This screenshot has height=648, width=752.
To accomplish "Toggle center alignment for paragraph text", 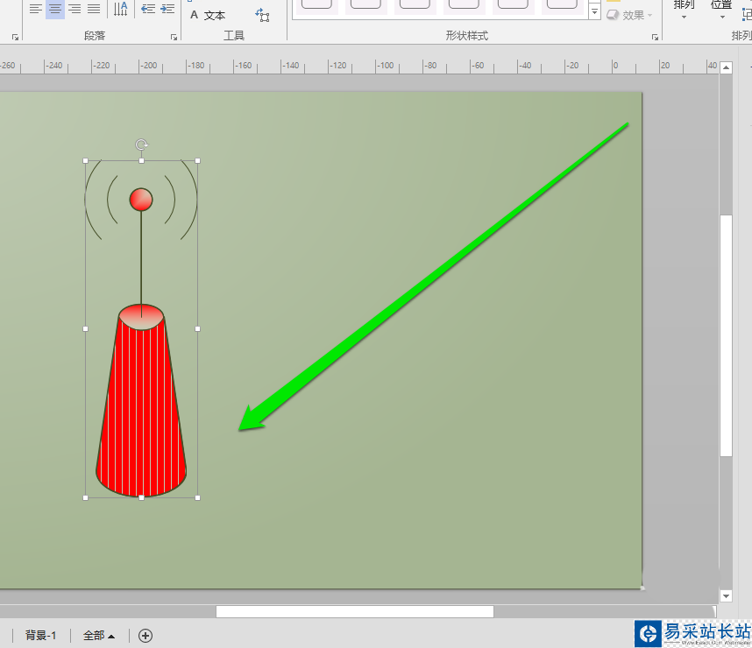I will pyautogui.click(x=55, y=9).
